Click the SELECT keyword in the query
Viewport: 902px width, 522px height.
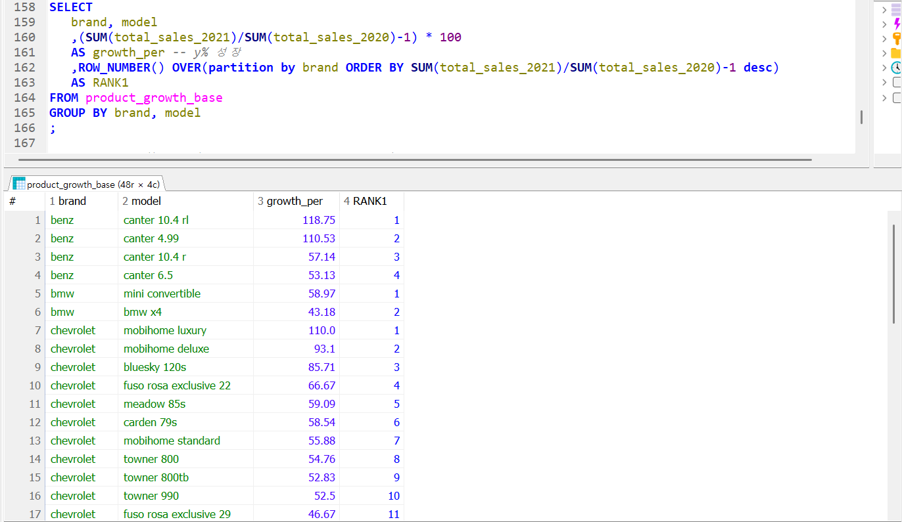71,7
